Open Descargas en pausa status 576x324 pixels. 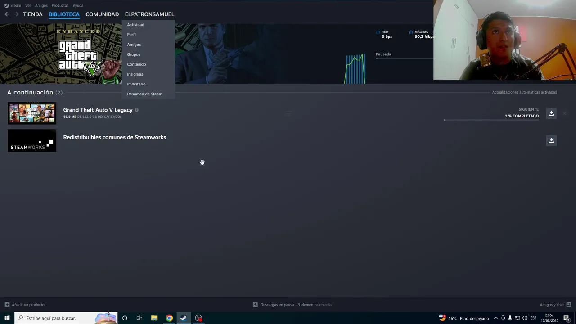296,305
